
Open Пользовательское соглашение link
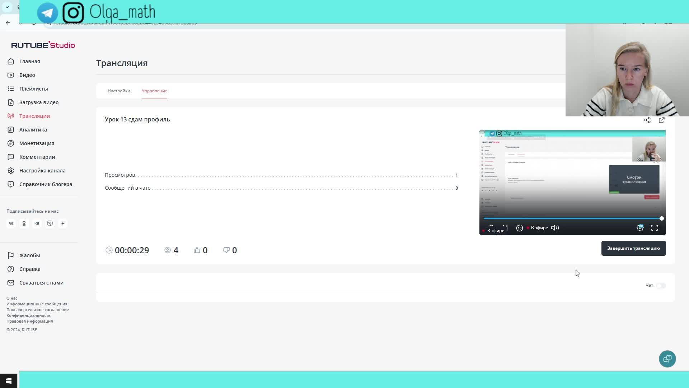coord(38,310)
